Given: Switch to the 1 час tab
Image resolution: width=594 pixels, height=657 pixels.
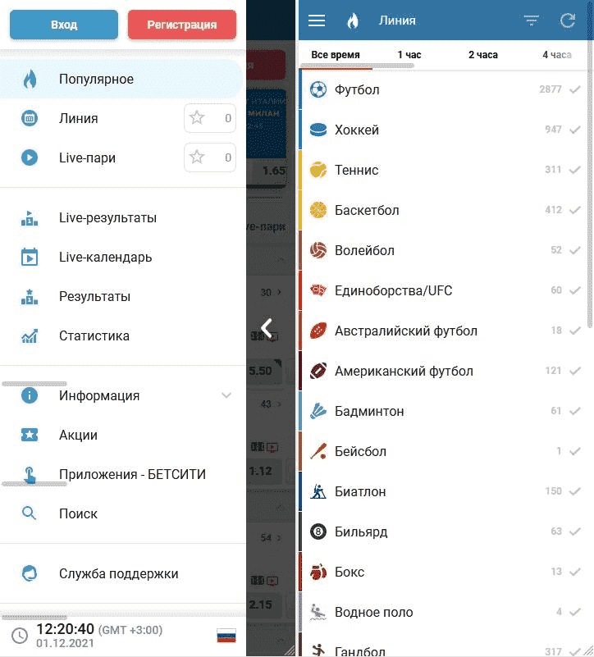Looking at the screenshot, I should pyautogui.click(x=409, y=55).
